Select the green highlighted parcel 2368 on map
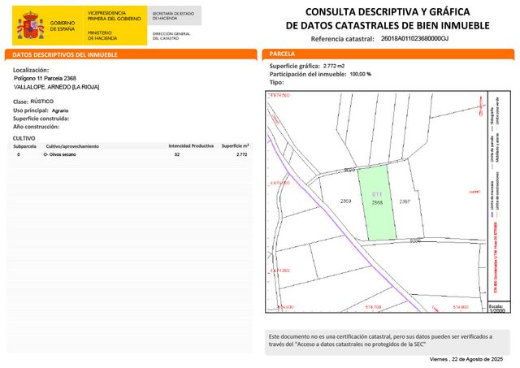This screenshot has height=368, width=520. (x=376, y=204)
